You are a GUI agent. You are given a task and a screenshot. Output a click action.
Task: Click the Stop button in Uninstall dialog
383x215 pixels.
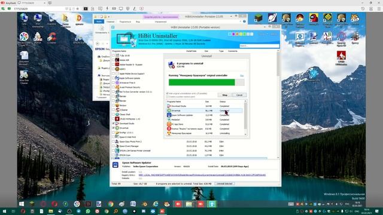pos(225,95)
